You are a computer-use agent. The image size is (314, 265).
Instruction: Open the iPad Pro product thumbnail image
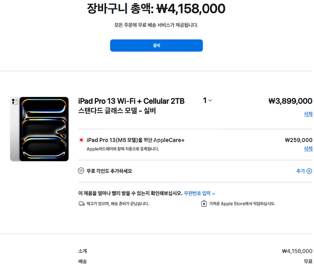tap(40, 129)
